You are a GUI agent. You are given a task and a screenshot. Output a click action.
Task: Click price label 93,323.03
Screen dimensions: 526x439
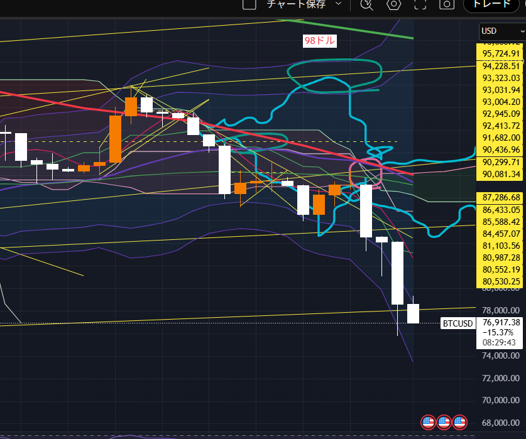pyautogui.click(x=500, y=78)
